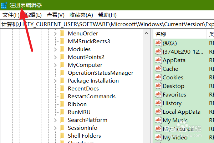Click the Shell Folders folder icon
Viewport: 214px width, 143px height.
coord(62,135)
